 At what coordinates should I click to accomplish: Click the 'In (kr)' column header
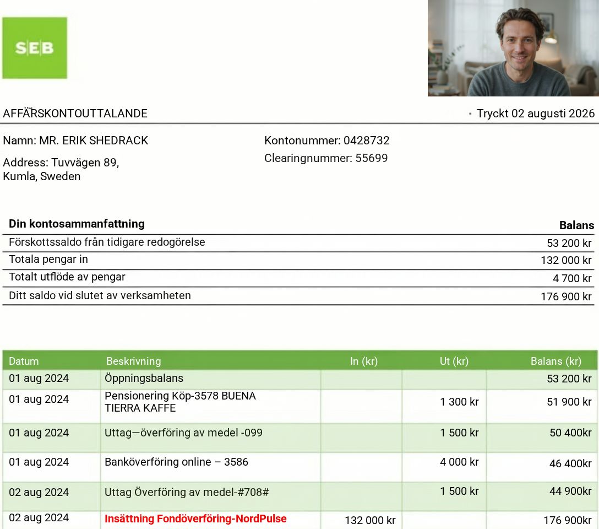pyautogui.click(x=364, y=361)
